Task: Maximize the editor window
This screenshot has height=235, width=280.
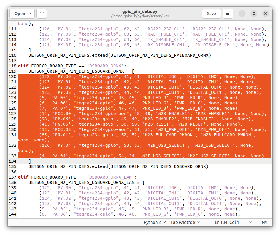Action: pos(254,14)
